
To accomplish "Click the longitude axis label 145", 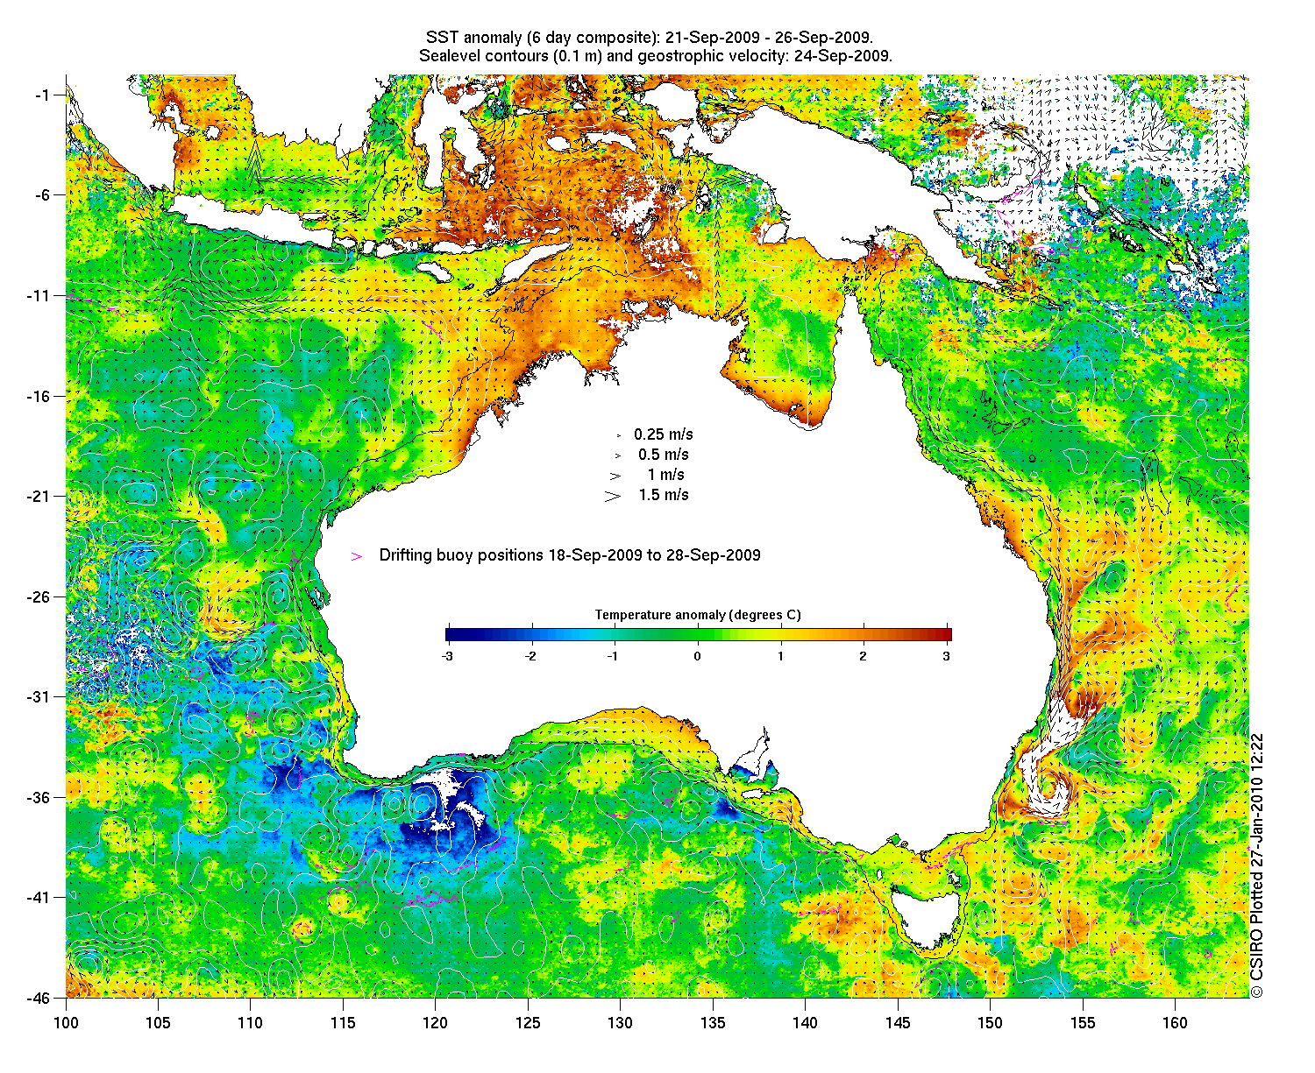I will coord(898,1023).
